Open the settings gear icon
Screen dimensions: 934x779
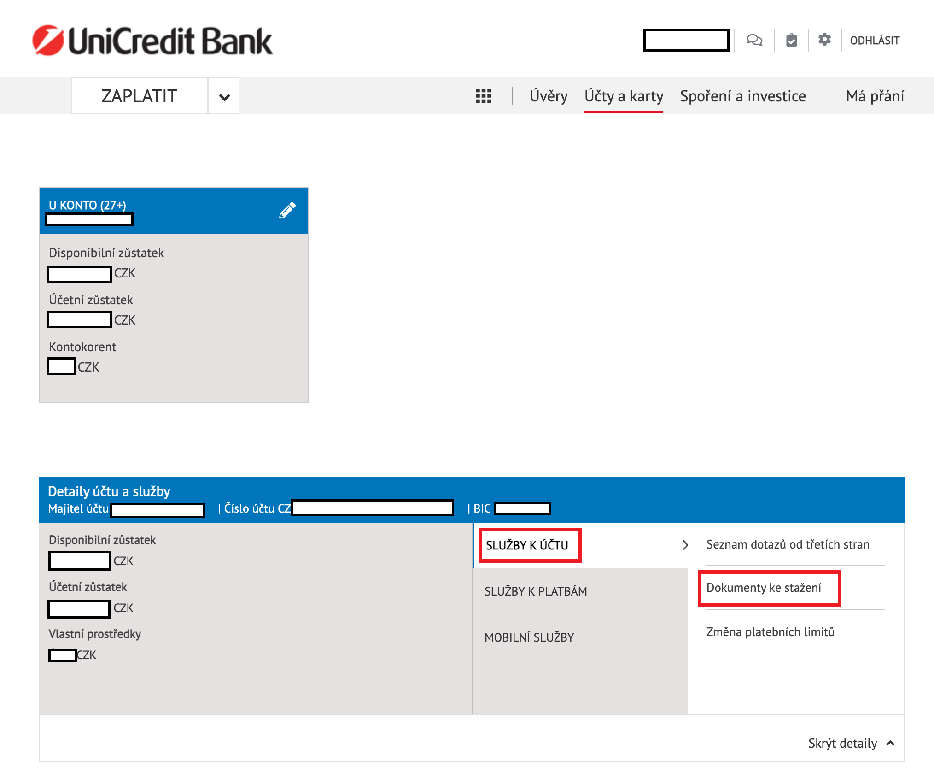(x=824, y=40)
